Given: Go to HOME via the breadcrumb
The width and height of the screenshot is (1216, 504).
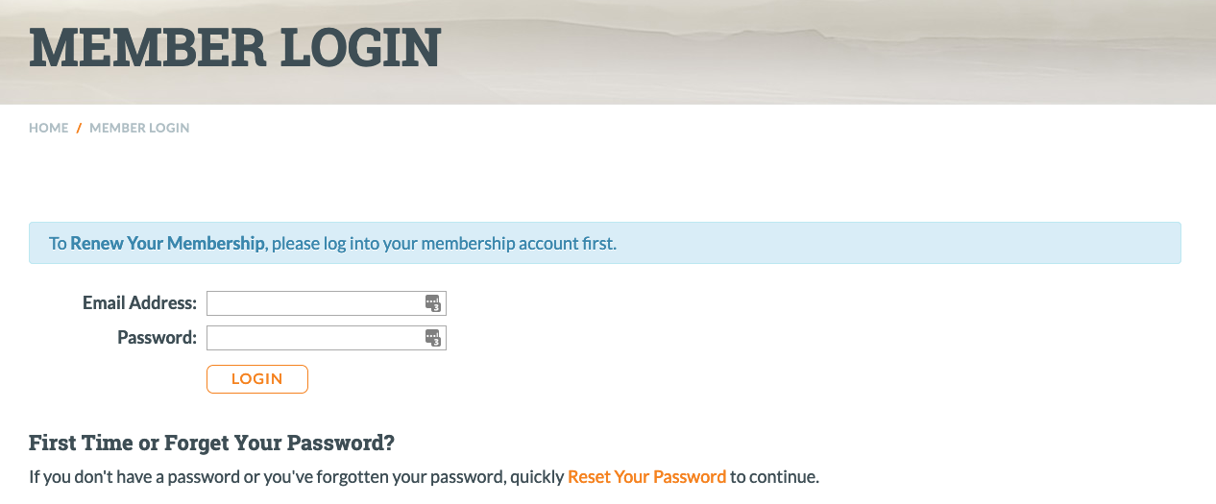Looking at the screenshot, I should point(49,128).
